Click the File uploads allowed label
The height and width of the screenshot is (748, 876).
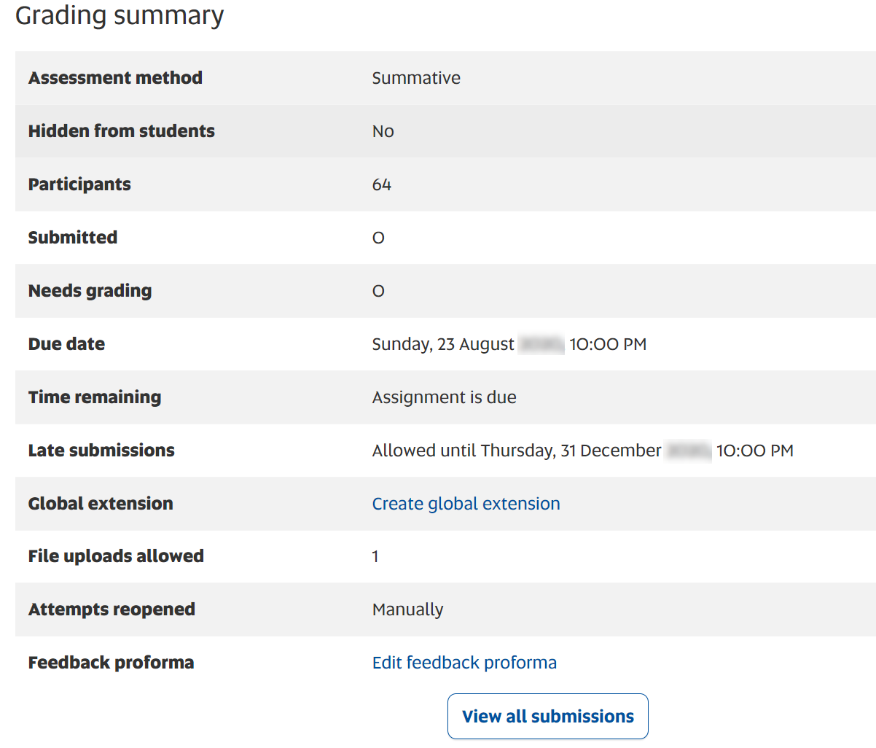point(116,556)
